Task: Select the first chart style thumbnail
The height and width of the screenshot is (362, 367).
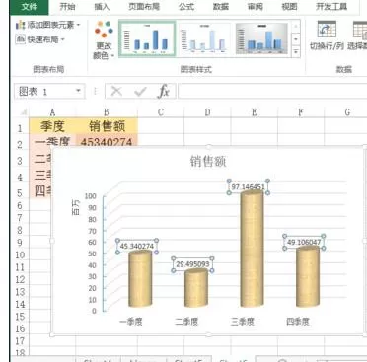Action: (147, 38)
